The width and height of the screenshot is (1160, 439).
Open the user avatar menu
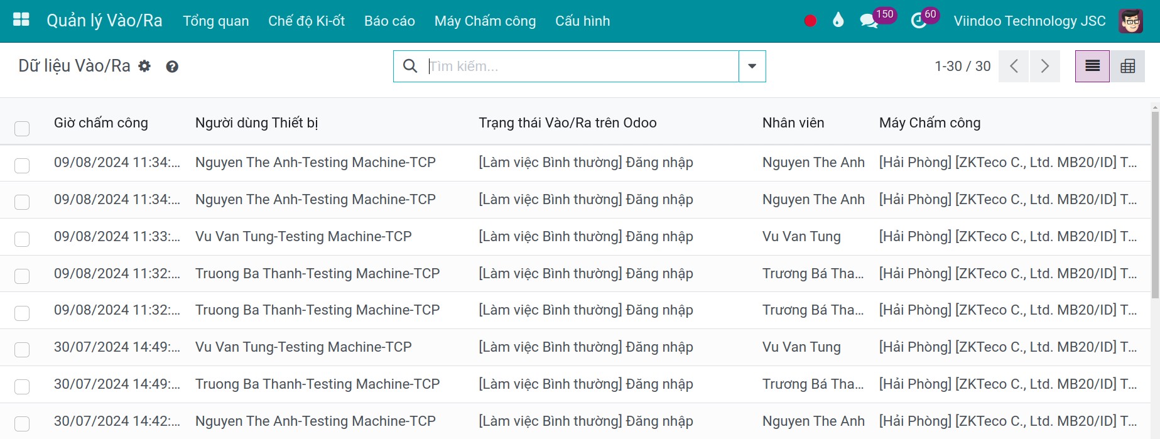(x=1130, y=21)
